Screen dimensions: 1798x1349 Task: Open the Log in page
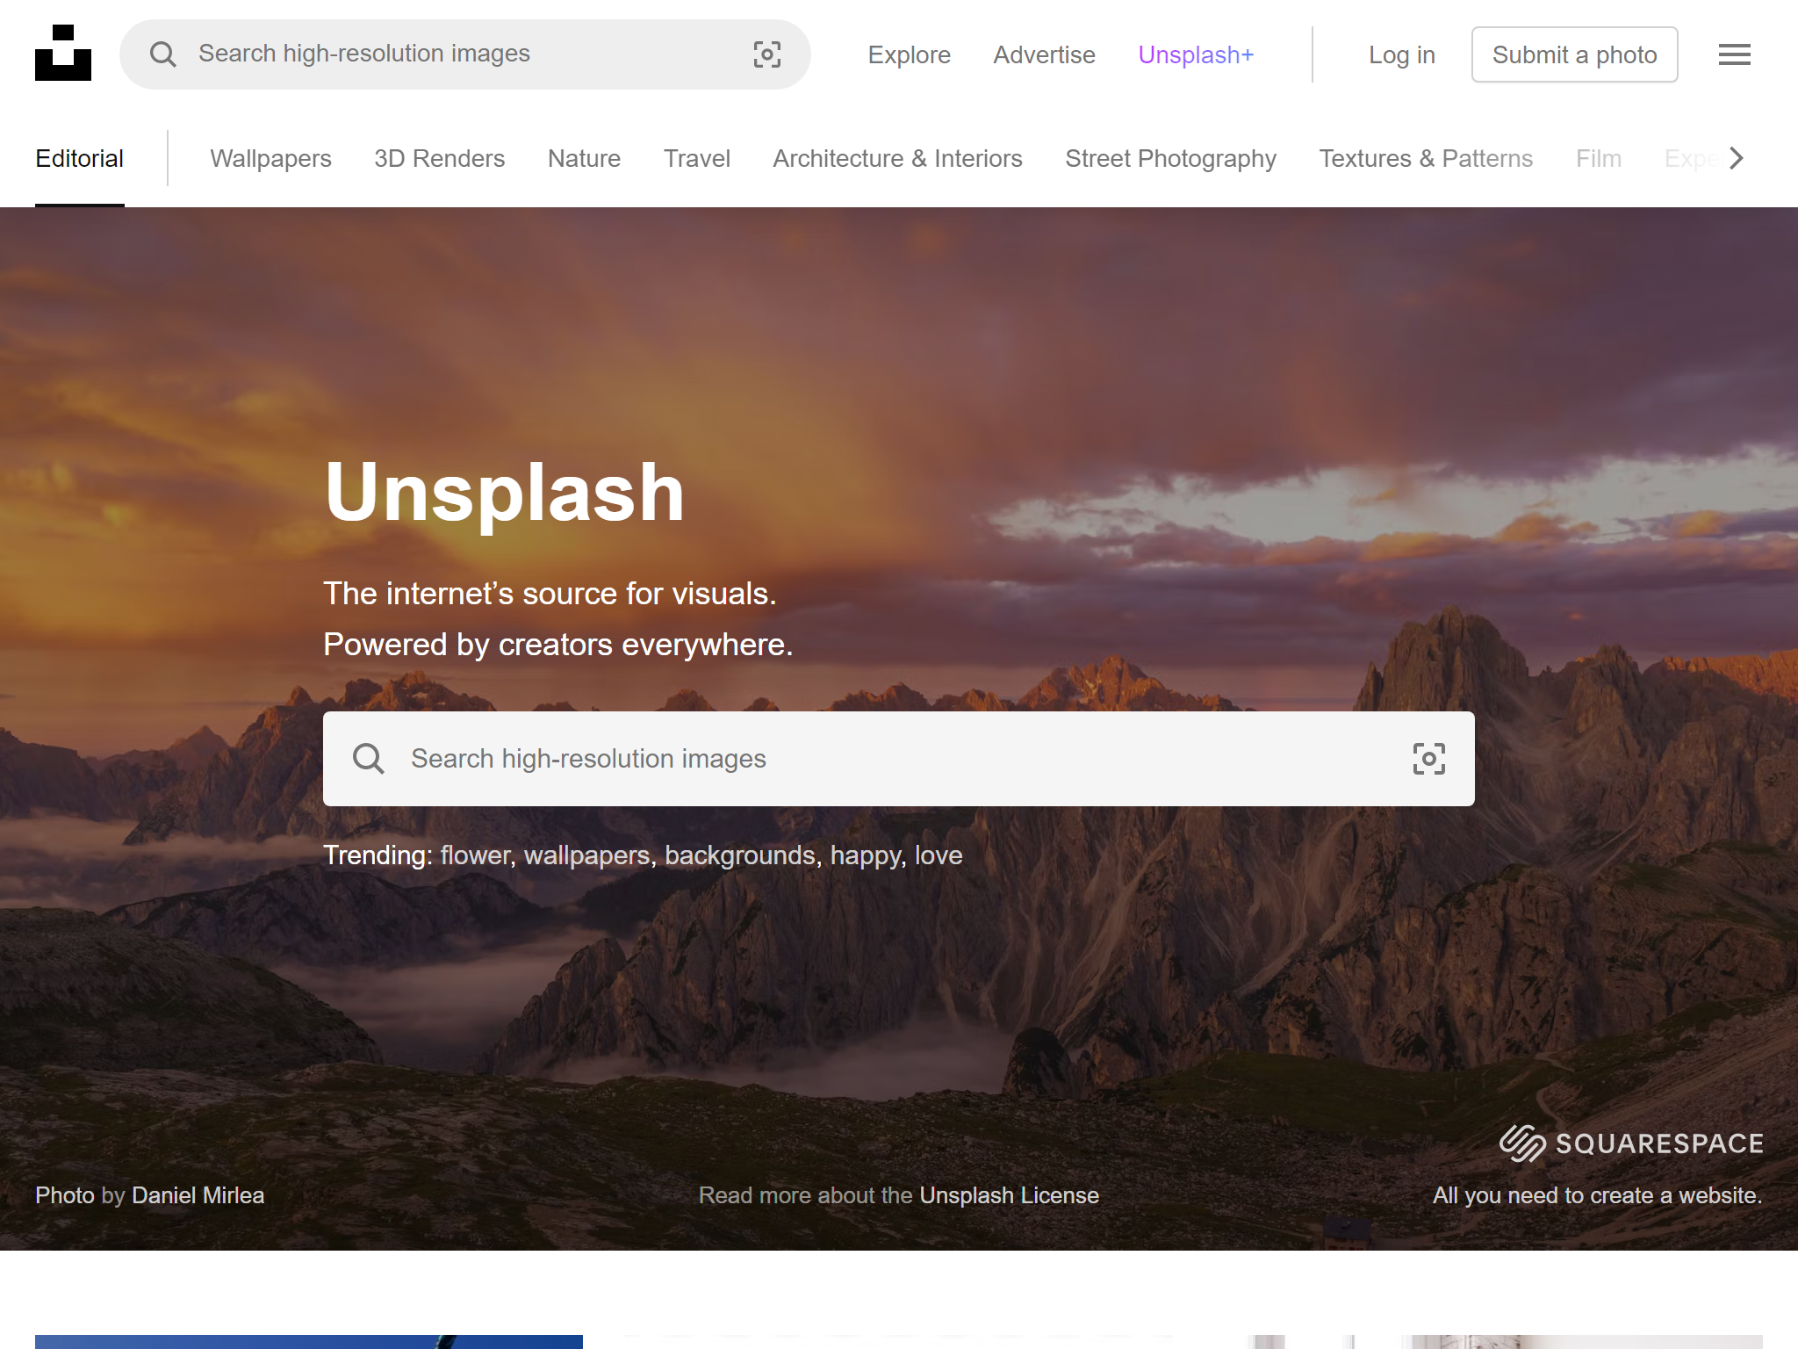click(x=1401, y=54)
